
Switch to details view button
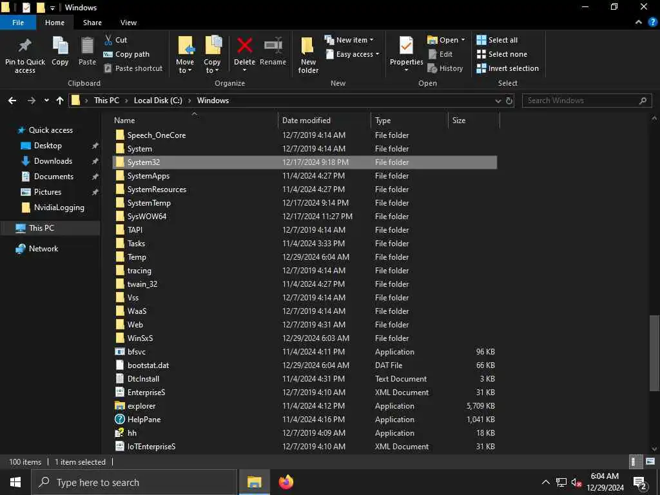coord(635,461)
